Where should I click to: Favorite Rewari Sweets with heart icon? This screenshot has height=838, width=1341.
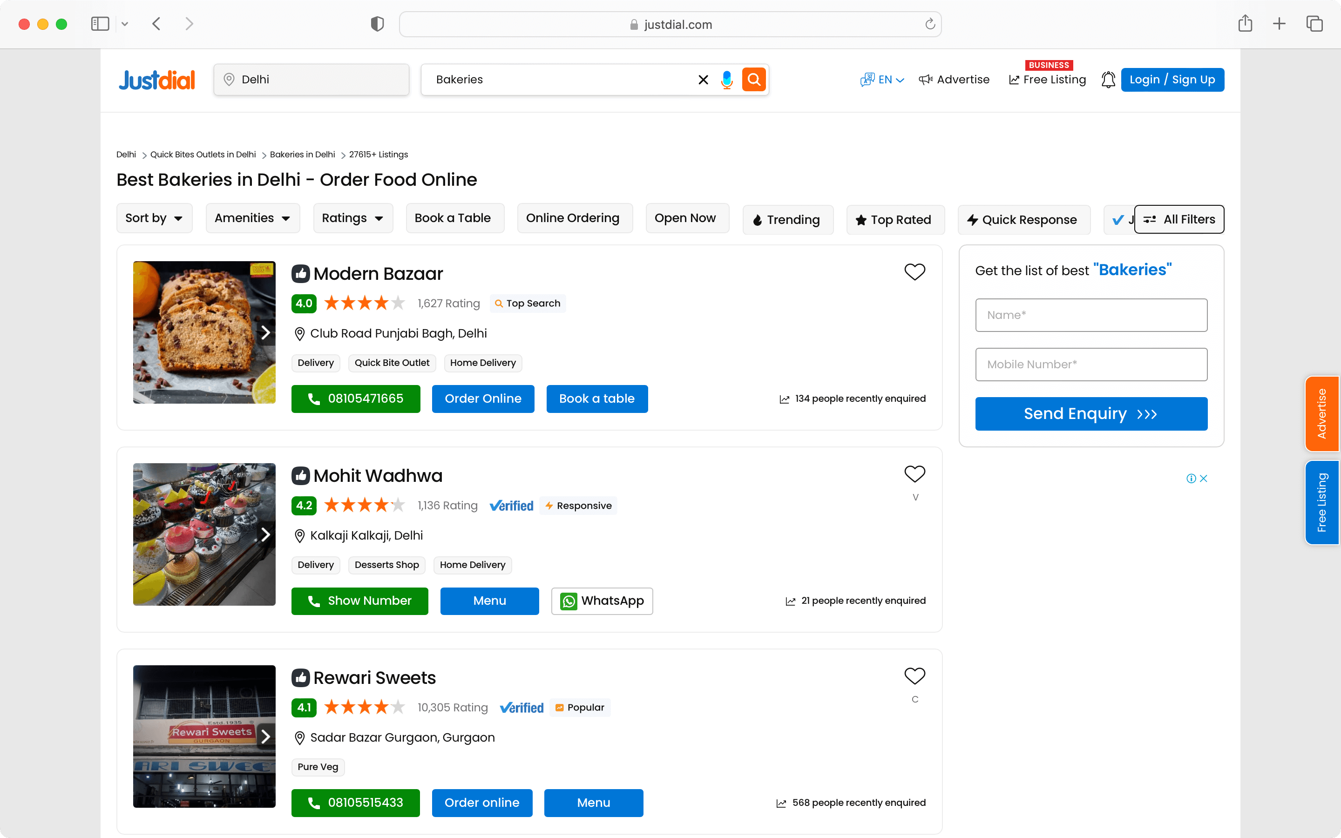(x=914, y=676)
